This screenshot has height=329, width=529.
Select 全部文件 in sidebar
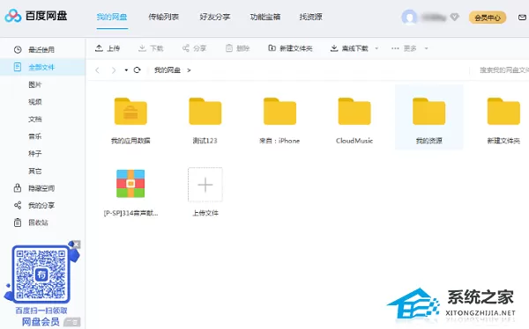tap(42, 67)
